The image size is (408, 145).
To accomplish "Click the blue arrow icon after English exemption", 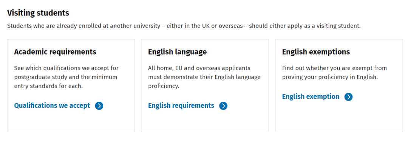I will click(x=348, y=97).
